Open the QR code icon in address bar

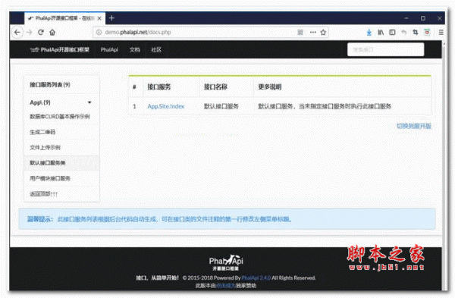point(300,32)
